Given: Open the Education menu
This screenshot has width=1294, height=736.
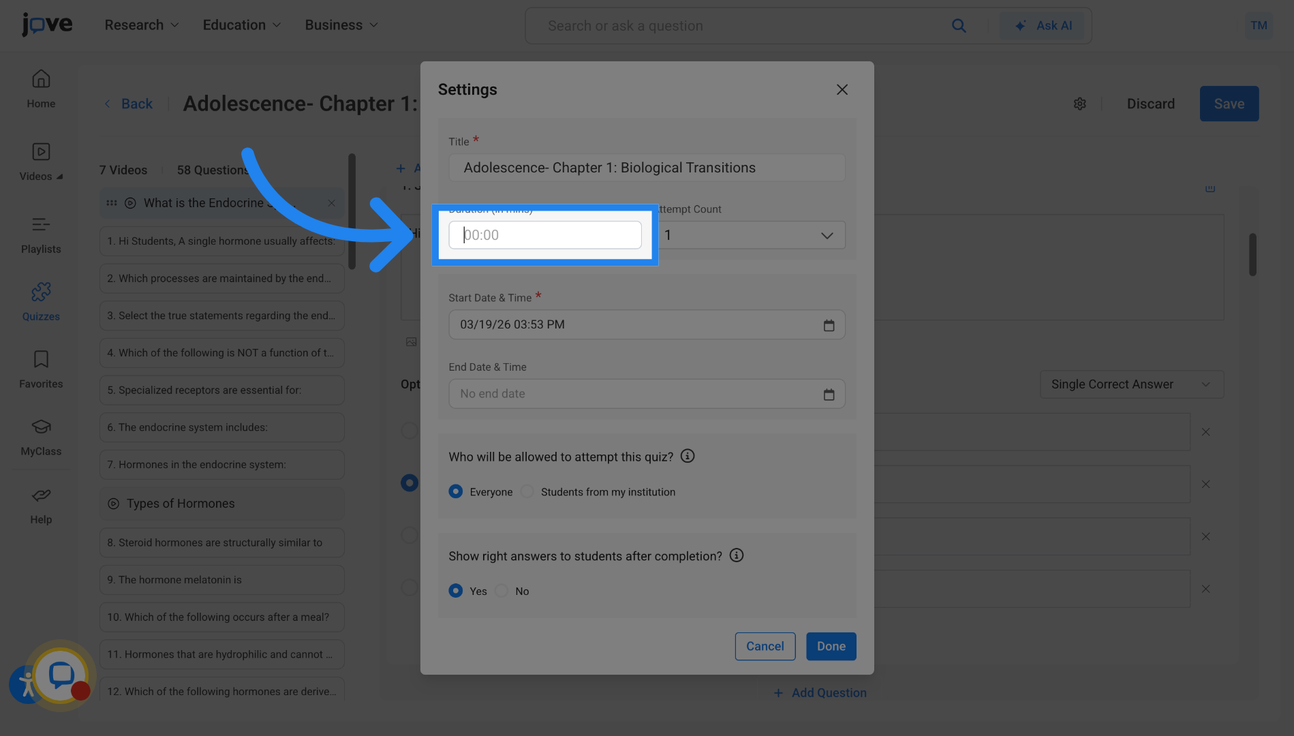Looking at the screenshot, I should [241, 25].
